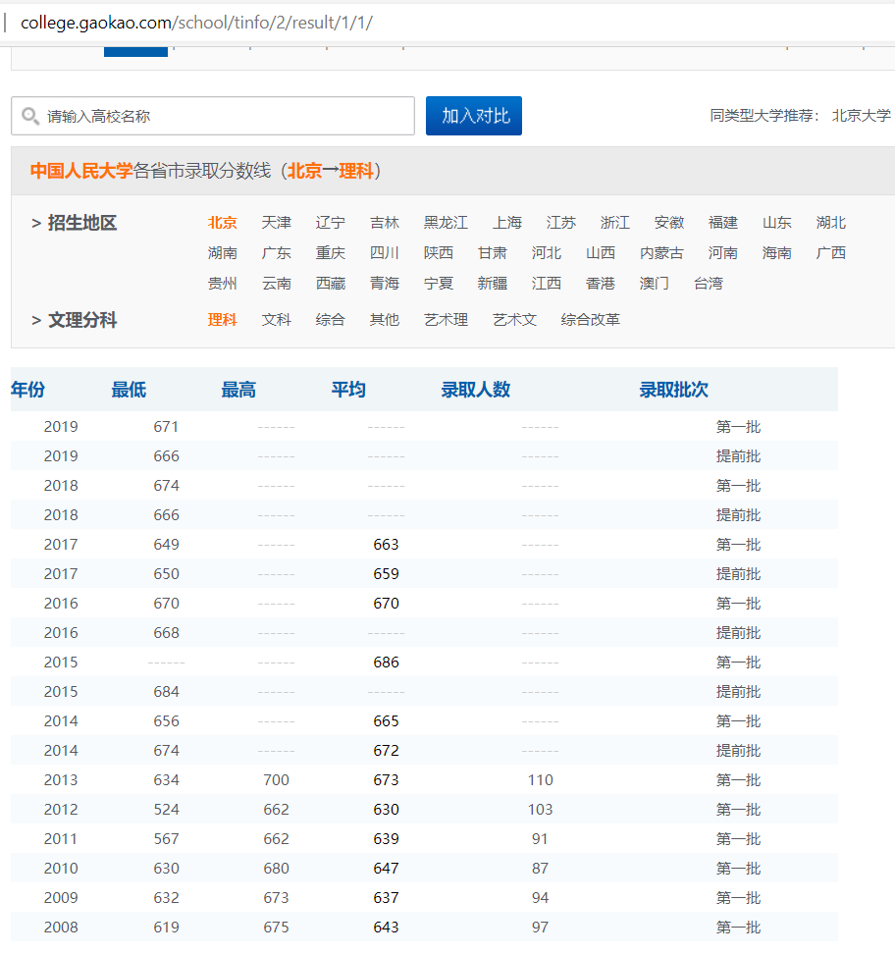Click the 2011 row minimum score 567
Screen dimensions: 895x955
click(166, 839)
